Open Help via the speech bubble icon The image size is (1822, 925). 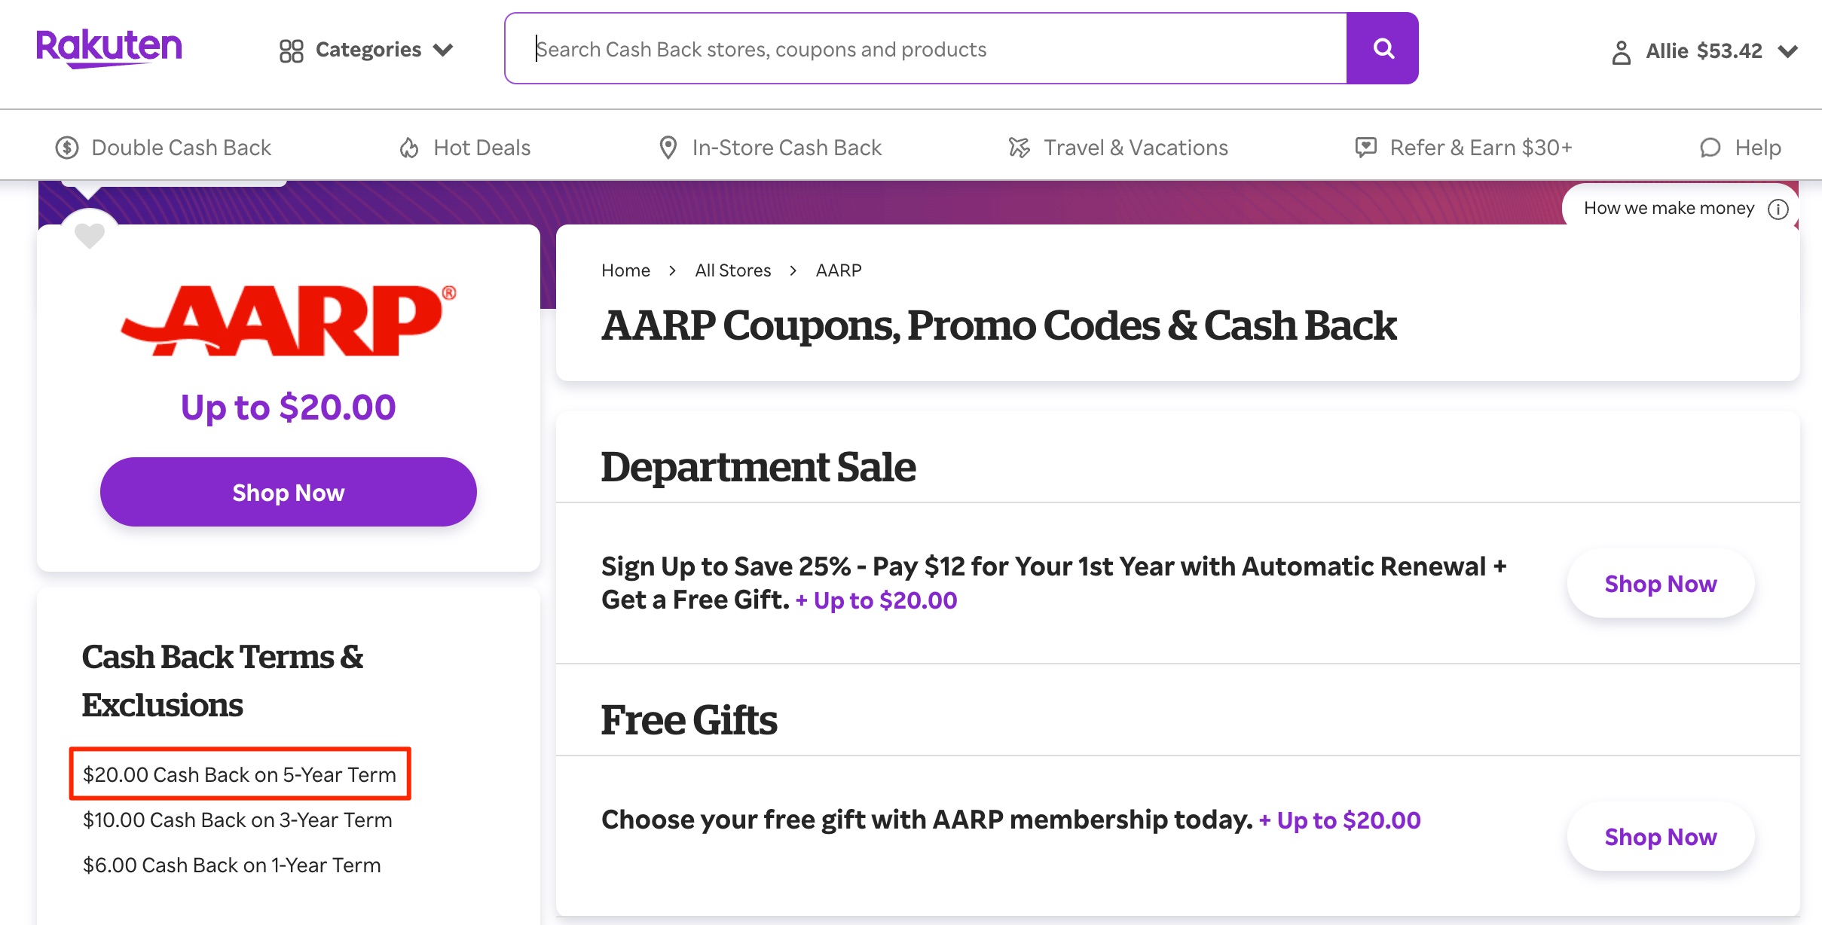(x=1710, y=148)
